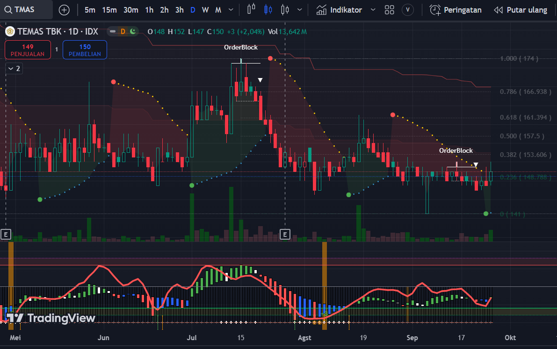Expand the collapsed indicator legend showing 2
This screenshot has width=557, height=349.
tap(14, 68)
